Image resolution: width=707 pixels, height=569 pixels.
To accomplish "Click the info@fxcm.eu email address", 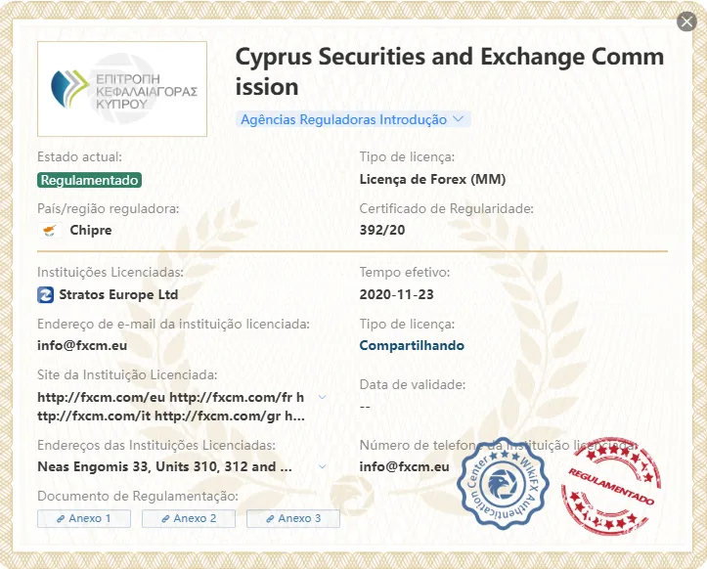I will click(x=82, y=345).
